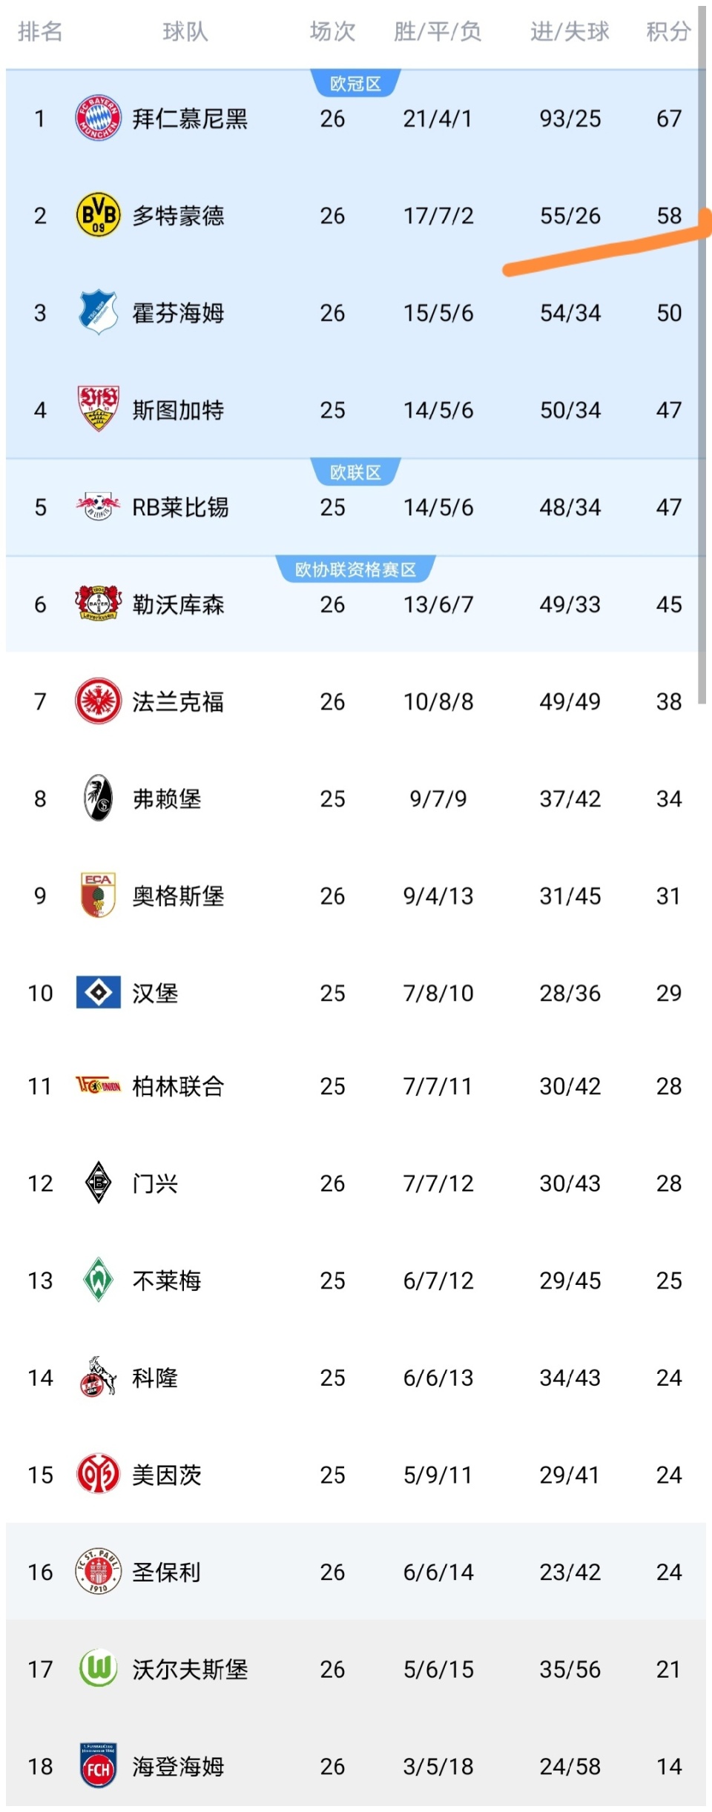Viewport: 712px width, 1812px height.
Task: Tap the St. Pauli club badge
Action: 98,1571
